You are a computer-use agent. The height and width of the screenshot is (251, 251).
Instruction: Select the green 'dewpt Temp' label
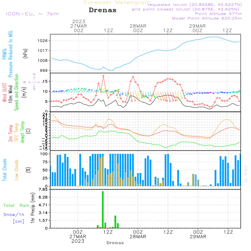tap(22, 132)
